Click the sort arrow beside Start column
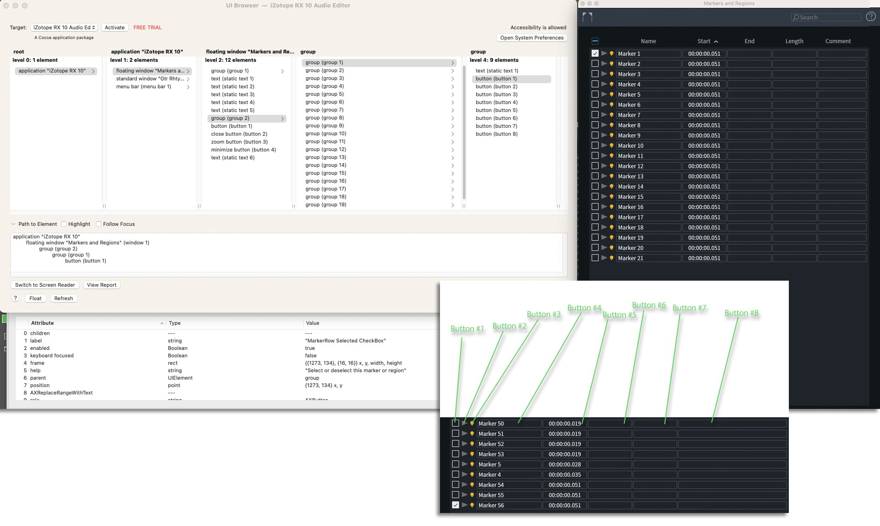The height and width of the screenshot is (526, 880). click(x=716, y=41)
